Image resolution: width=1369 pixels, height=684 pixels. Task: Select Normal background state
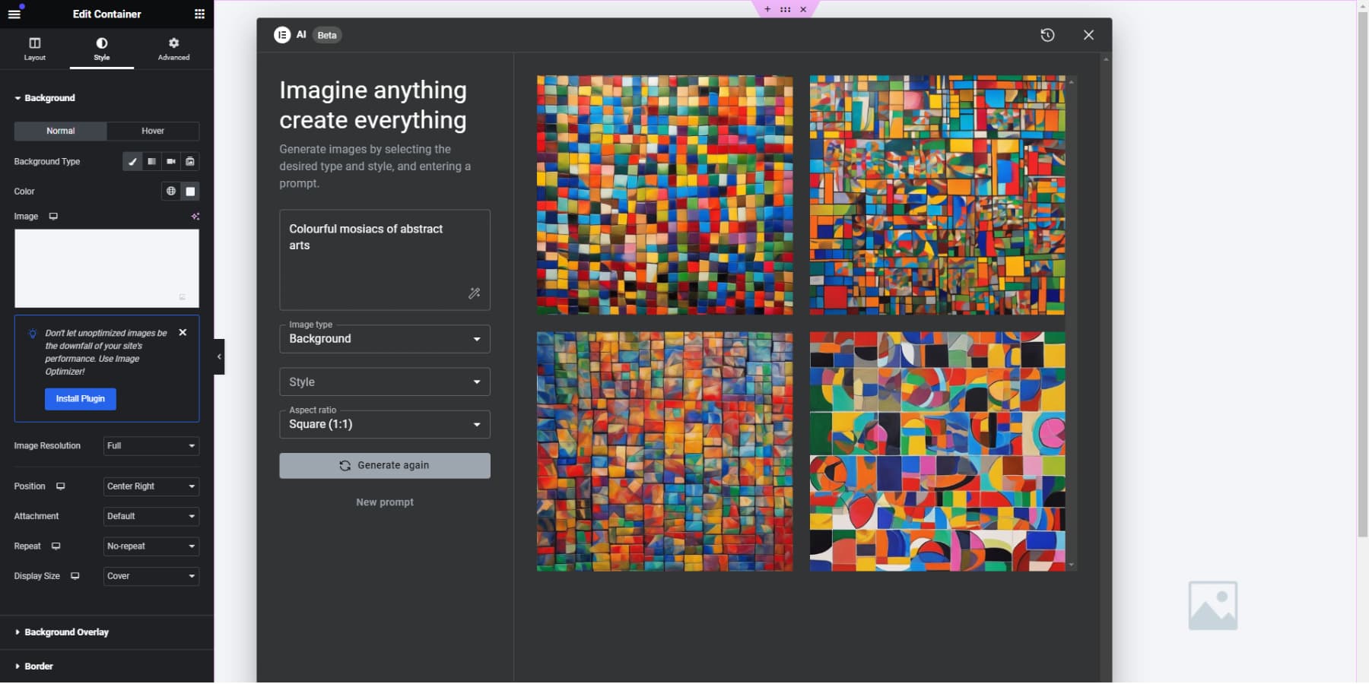click(x=61, y=131)
